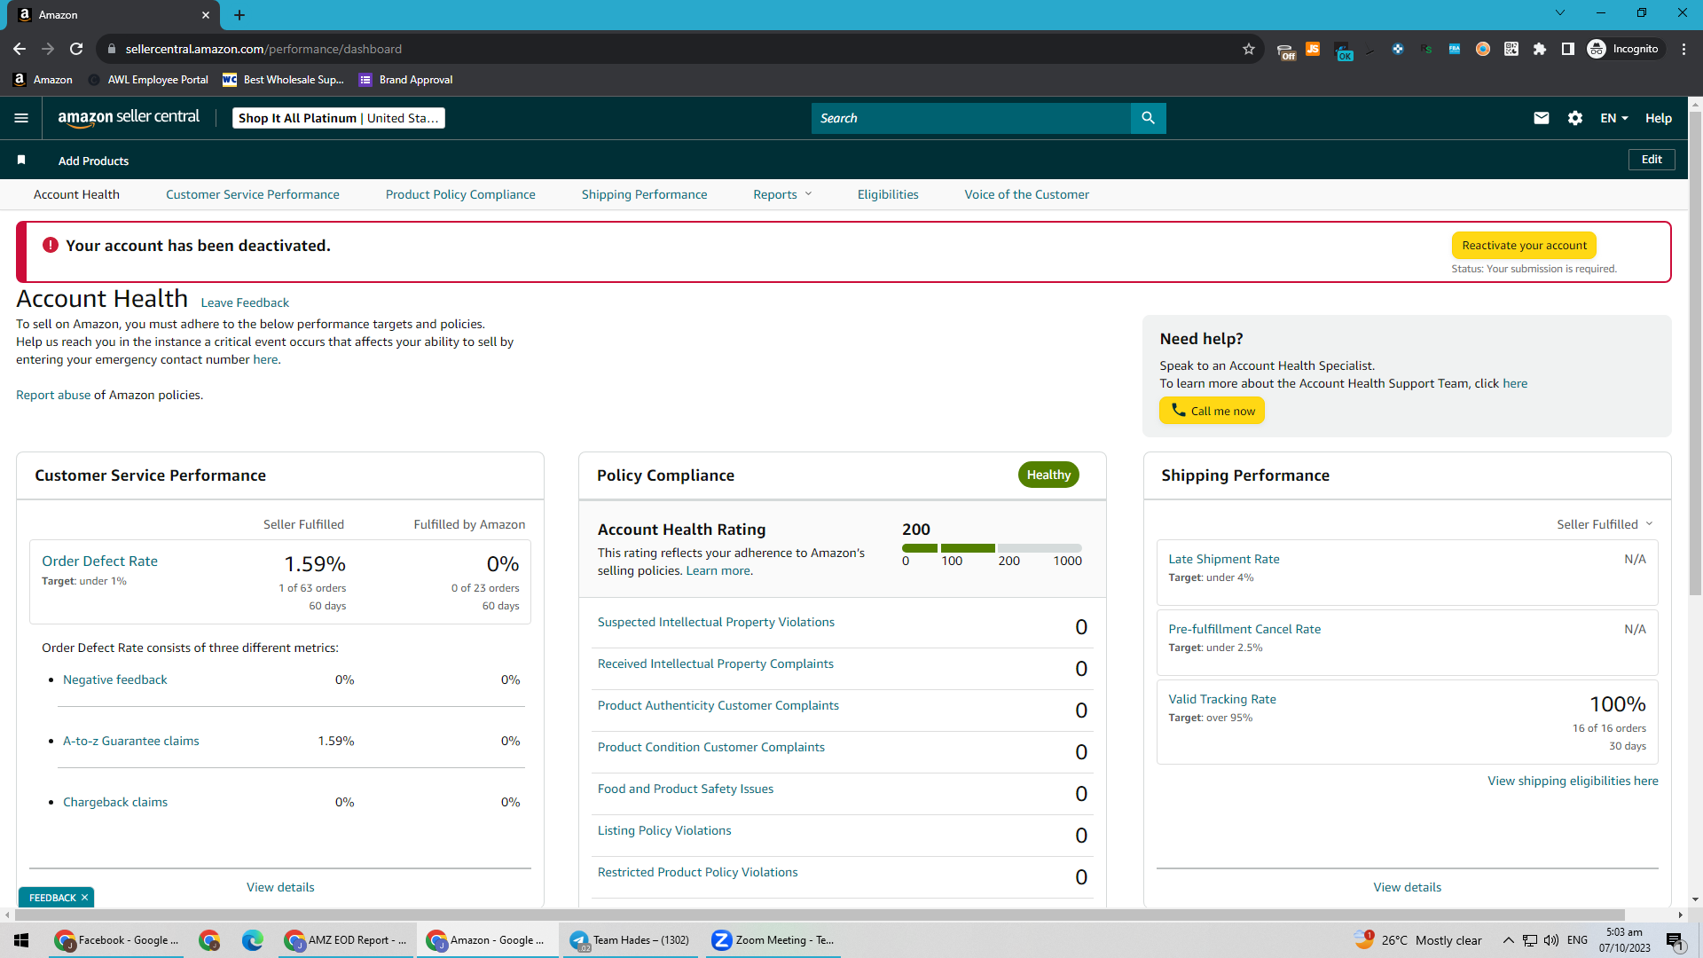Bookmark this page with the star icon
Image resolution: width=1703 pixels, height=958 pixels.
coord(1249,49)
